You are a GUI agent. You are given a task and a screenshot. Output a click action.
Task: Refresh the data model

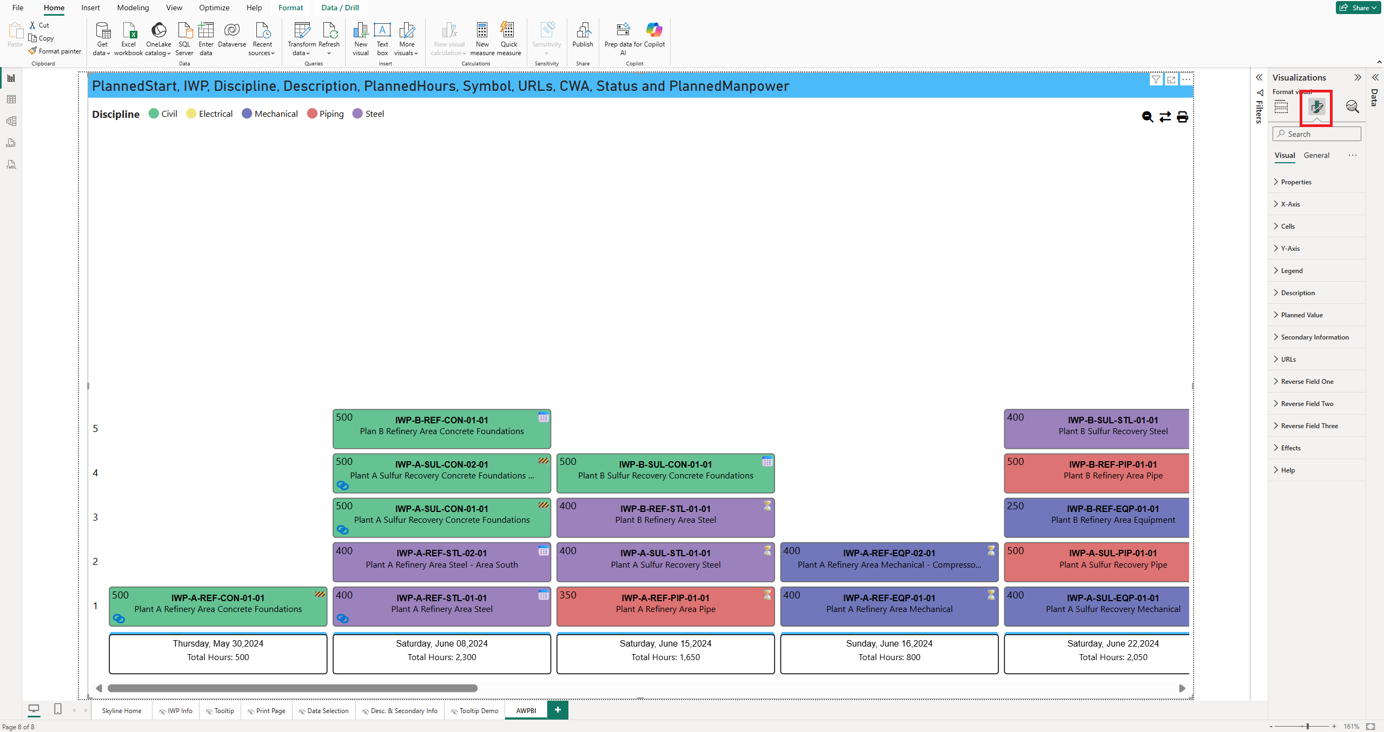(x=329, y=39)
